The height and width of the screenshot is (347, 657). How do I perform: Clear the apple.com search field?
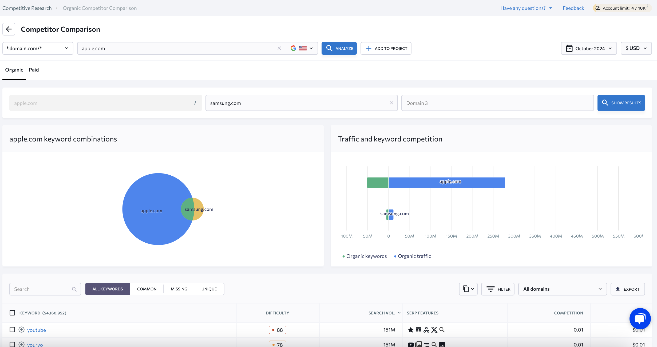(x=279, y=48)
